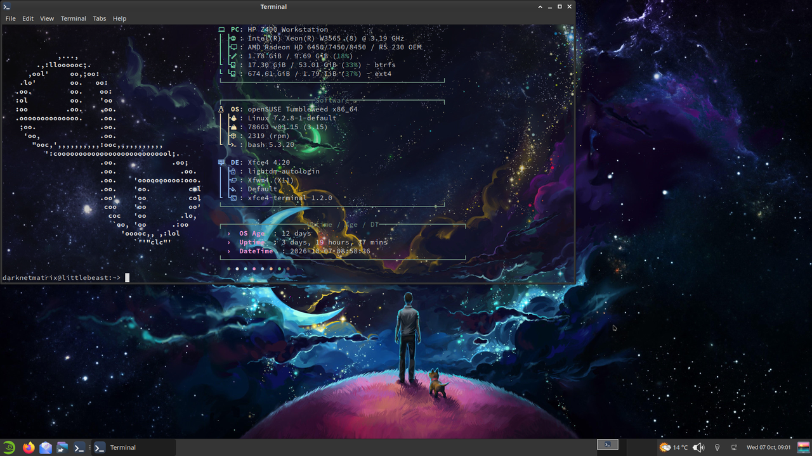The width and height of the screenshot is (812, 456).
Task: Click 'openSUSE Tumbleweed x86_64' text
Action: pos(303,110)
